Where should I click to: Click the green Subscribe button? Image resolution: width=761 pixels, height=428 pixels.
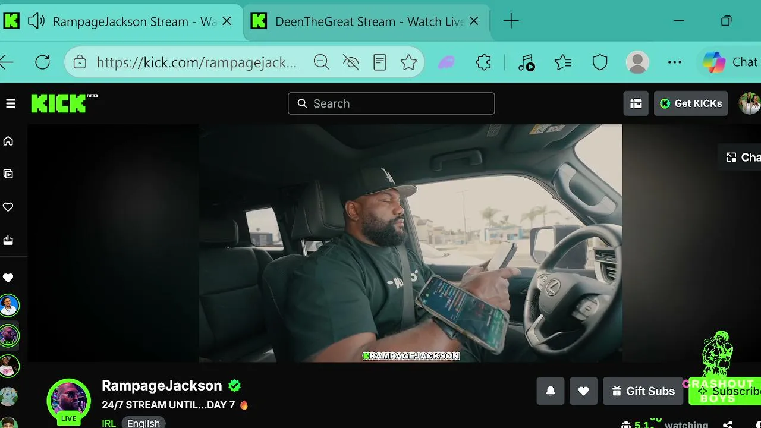coord(725,391)
